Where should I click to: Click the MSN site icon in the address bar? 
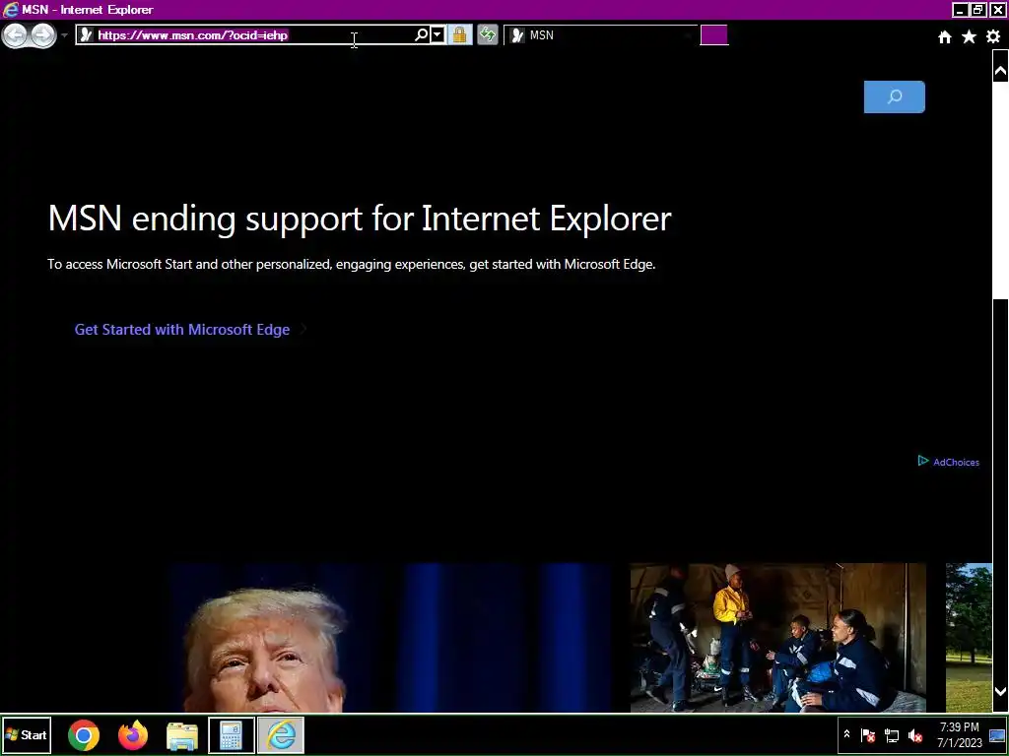click(86, 35)
